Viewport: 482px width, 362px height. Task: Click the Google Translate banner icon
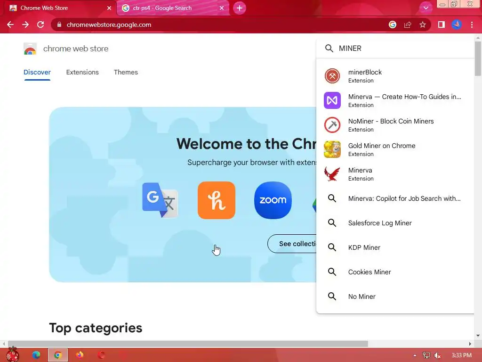(x=160, y=200)
